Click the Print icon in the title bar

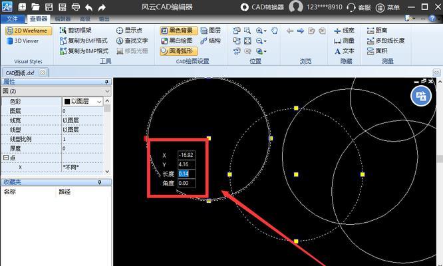75,7
